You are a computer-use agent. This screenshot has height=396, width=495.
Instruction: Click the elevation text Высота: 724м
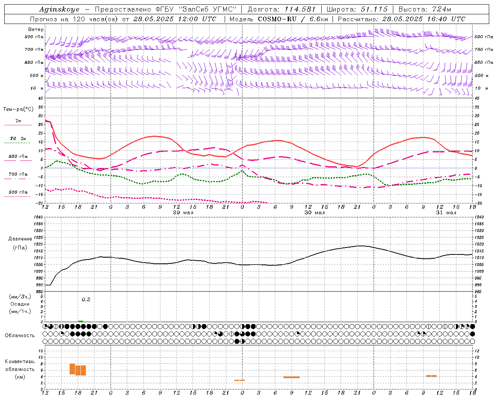click(425, 9)
